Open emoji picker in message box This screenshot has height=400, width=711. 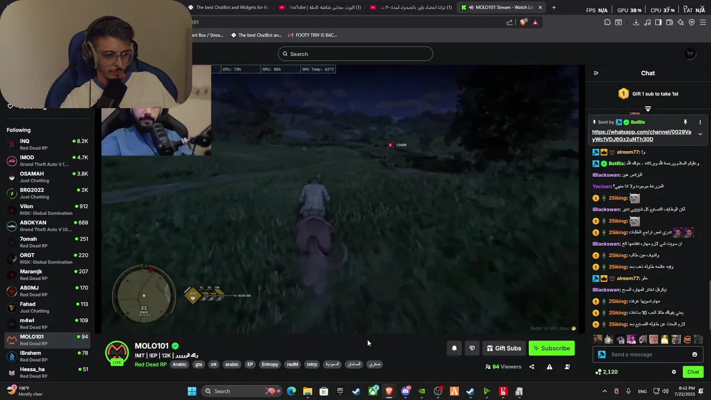pos(694,354)
